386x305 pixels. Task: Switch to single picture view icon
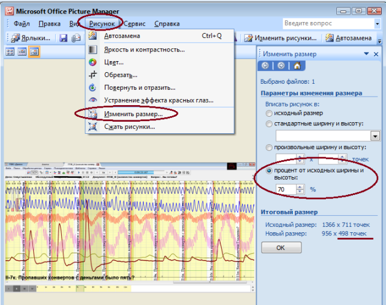pyautogui.click(x=34, y=52)
